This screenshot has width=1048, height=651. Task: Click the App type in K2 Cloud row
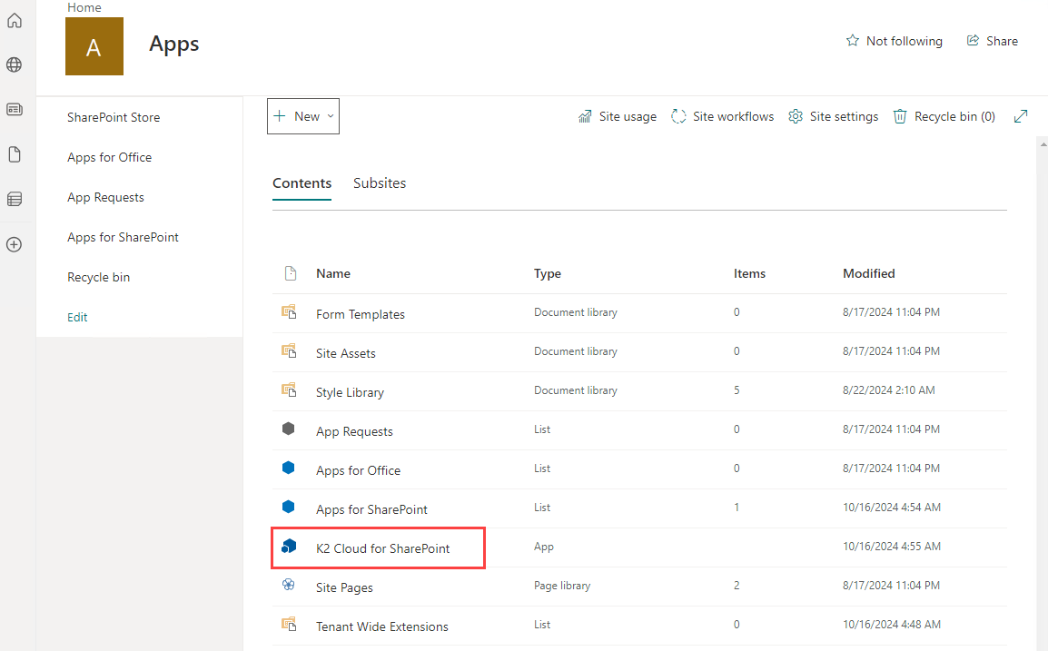point(543,547)
